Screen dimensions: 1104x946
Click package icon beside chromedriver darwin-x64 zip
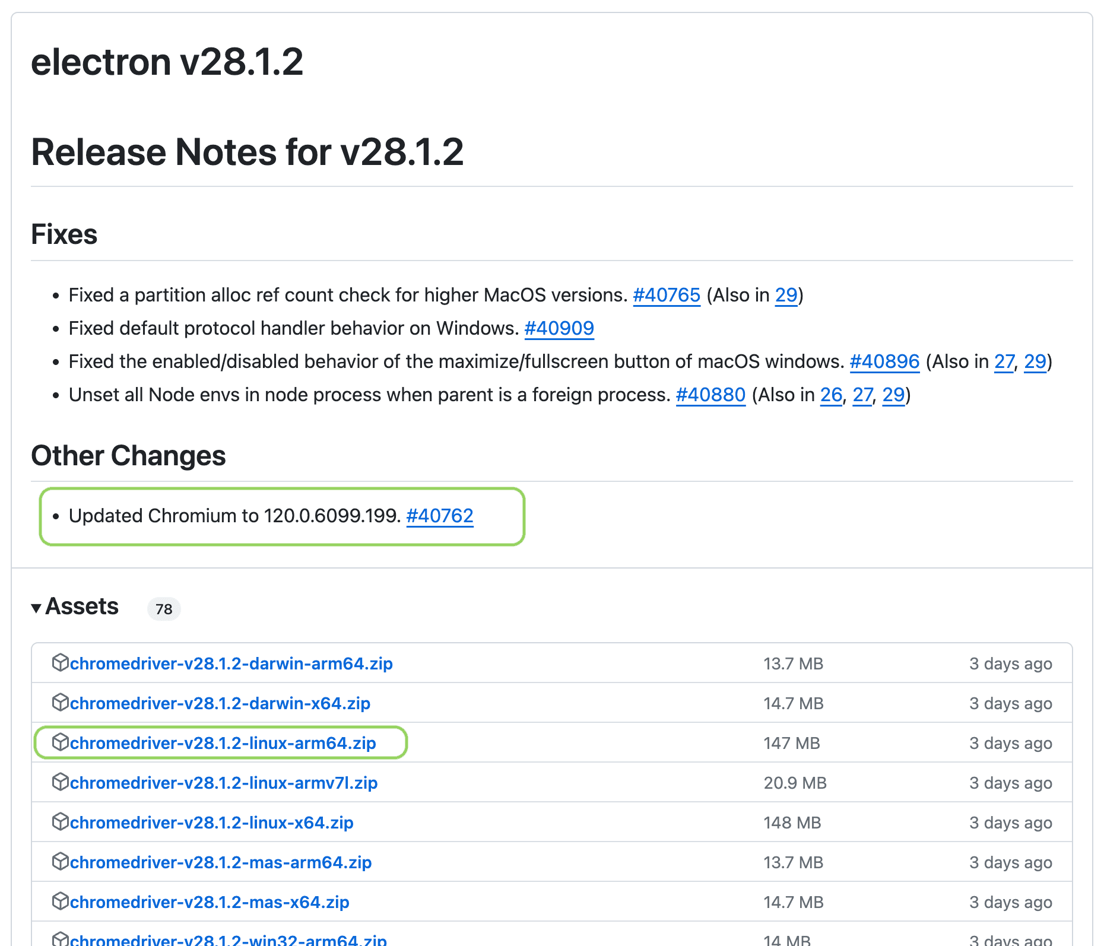pyautogui.click(x=60, y=702)
